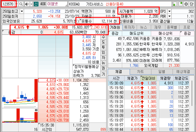Click the green window-expand layout icon
The width and height of the screenshot is (196, 132).
click(x=180, y=4)
